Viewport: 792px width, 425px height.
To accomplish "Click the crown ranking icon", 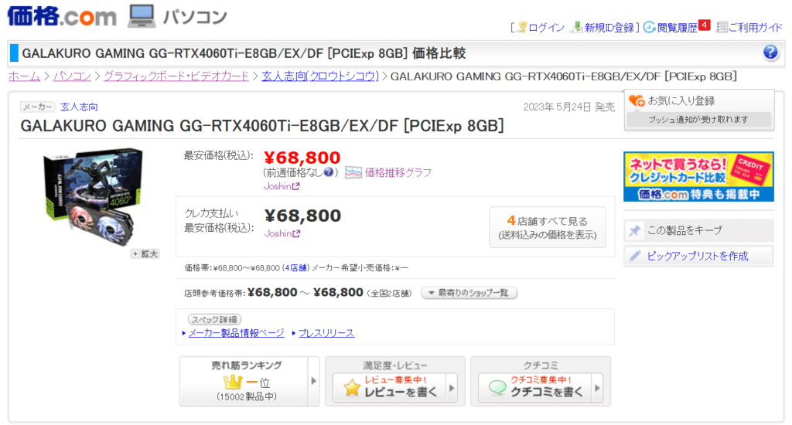I will (232, 382).
